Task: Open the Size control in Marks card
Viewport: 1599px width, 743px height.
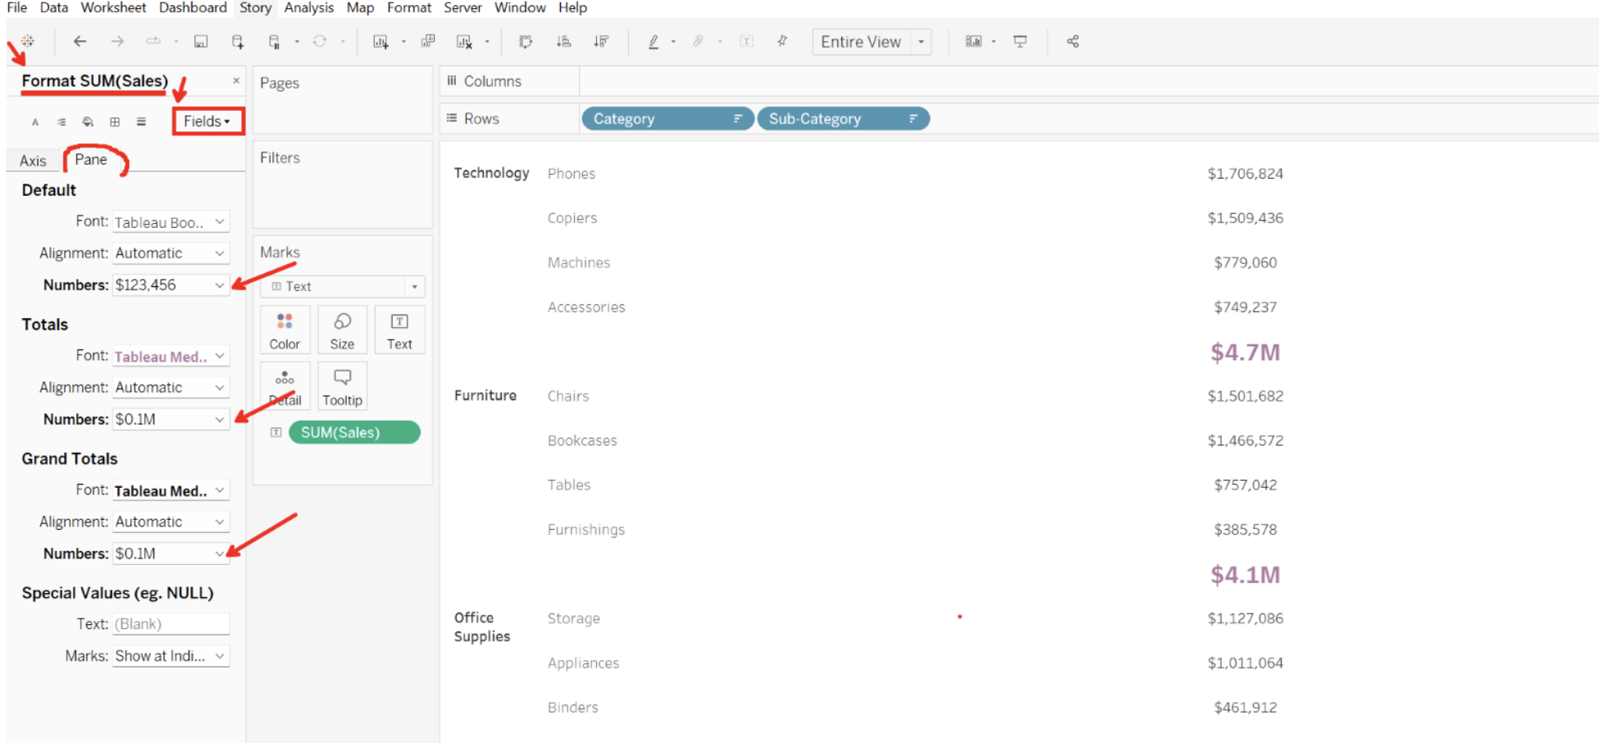Action: point(342,328)
